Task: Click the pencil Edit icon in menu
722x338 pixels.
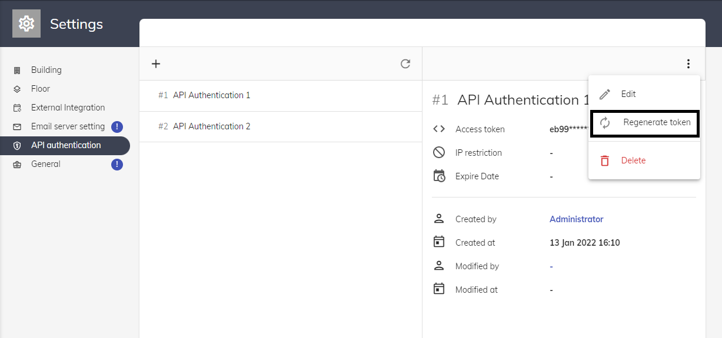Action: pyautogui.click(x=604, y=95)
